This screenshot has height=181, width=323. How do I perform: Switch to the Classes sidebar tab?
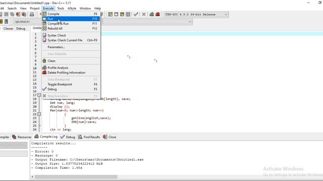pos(8,29)
